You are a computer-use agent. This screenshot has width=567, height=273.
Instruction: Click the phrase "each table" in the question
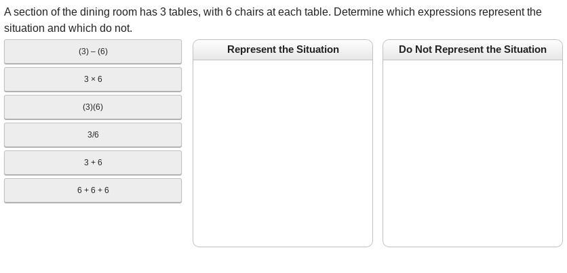305,12
